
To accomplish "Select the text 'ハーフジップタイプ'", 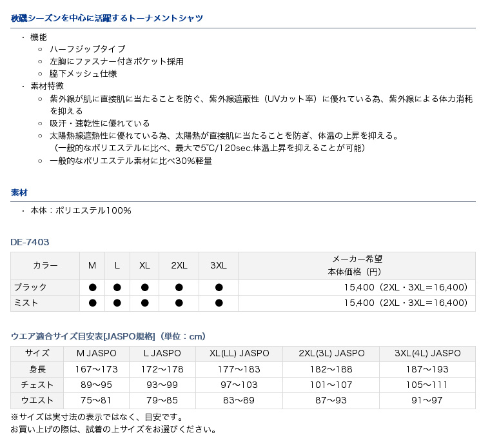I will (88, 49).
